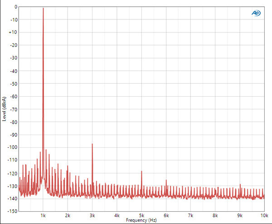272x224 pixels.
Task: Click the 2k frequency tick label
Action: pyautogui.click(x=68, y=215)
